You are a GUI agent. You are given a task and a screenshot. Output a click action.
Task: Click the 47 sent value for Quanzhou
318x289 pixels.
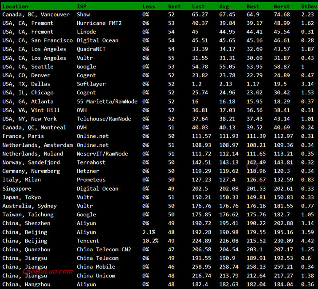pos(171,250)
